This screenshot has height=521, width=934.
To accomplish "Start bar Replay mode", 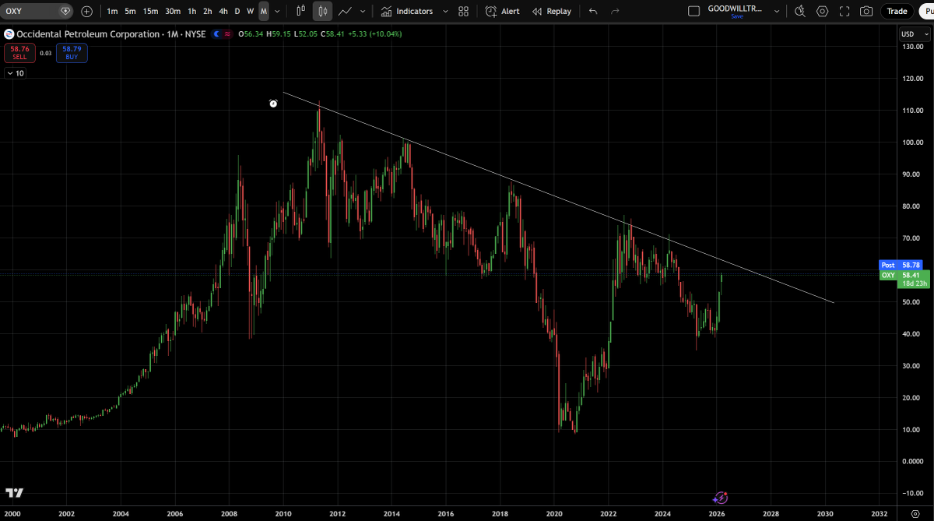I will [552, 12].
